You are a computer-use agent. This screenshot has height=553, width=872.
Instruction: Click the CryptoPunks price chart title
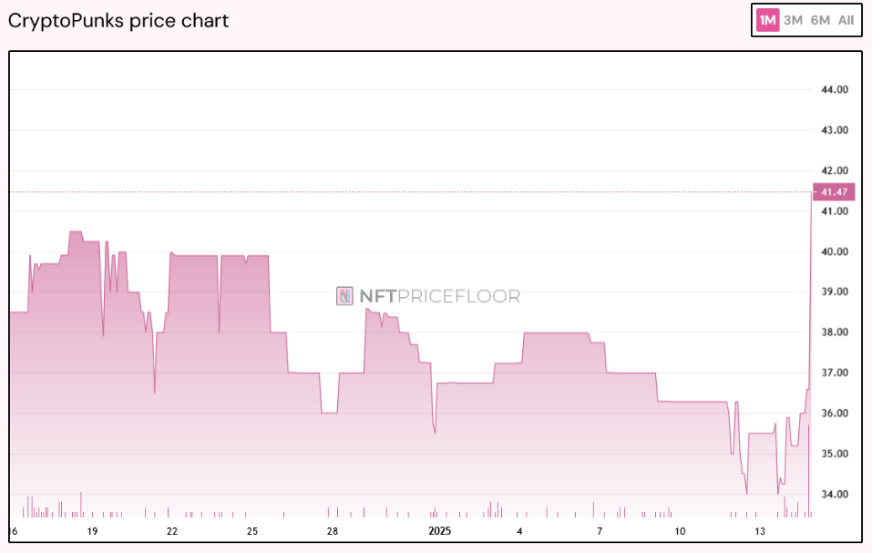click(118, 20)
